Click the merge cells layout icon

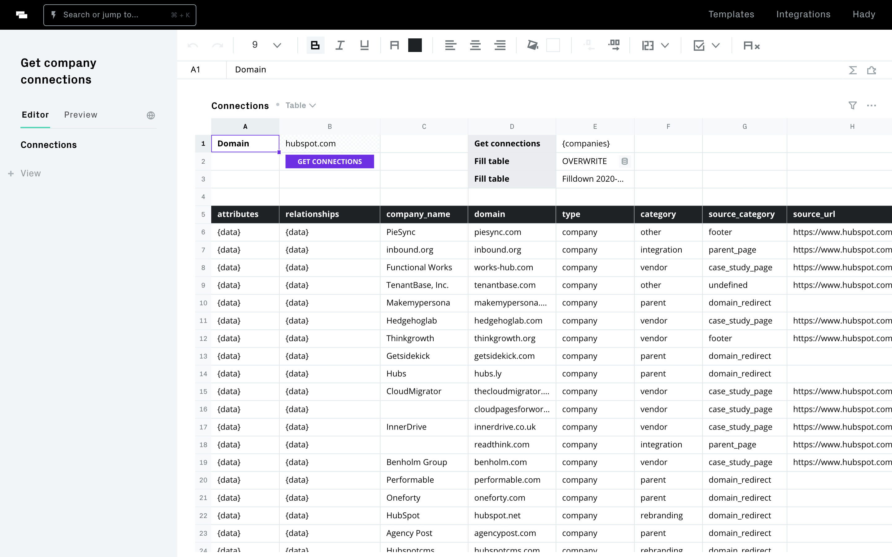648,46
